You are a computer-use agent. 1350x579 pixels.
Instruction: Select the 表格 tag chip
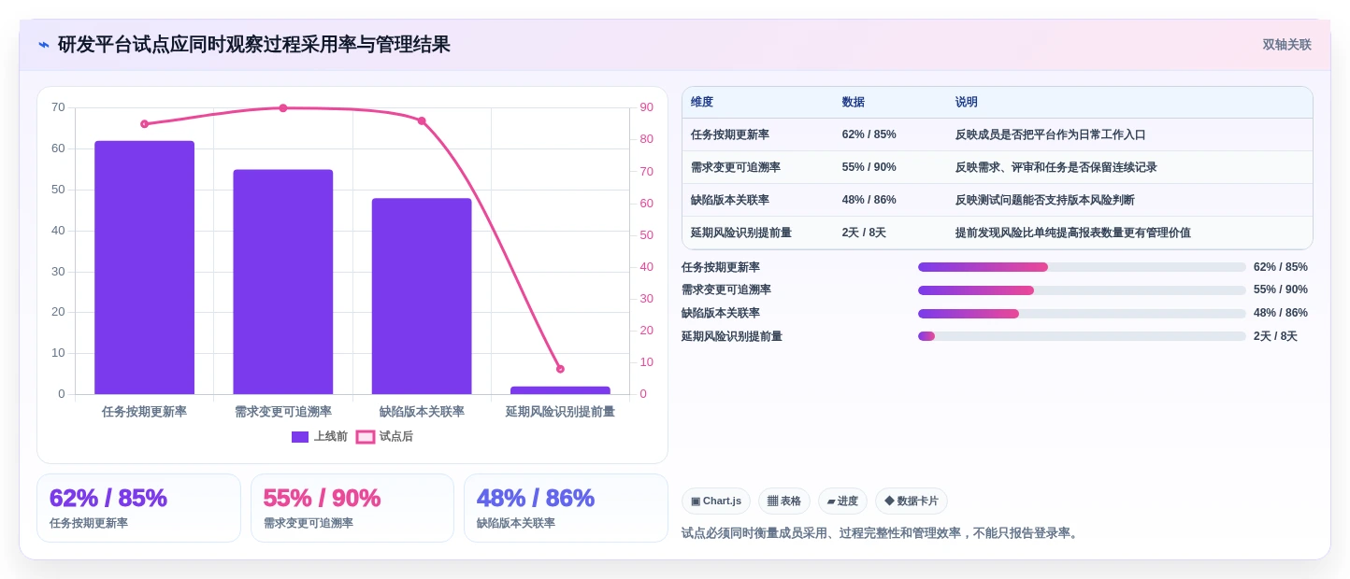[784, 501]
